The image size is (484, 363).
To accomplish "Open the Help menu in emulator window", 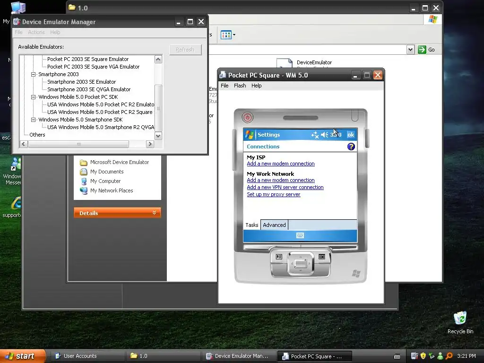I will tap(257, 86).
